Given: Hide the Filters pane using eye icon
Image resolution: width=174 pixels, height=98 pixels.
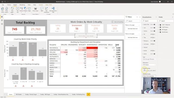Looking at the screenshot, I should pos(137,17).
